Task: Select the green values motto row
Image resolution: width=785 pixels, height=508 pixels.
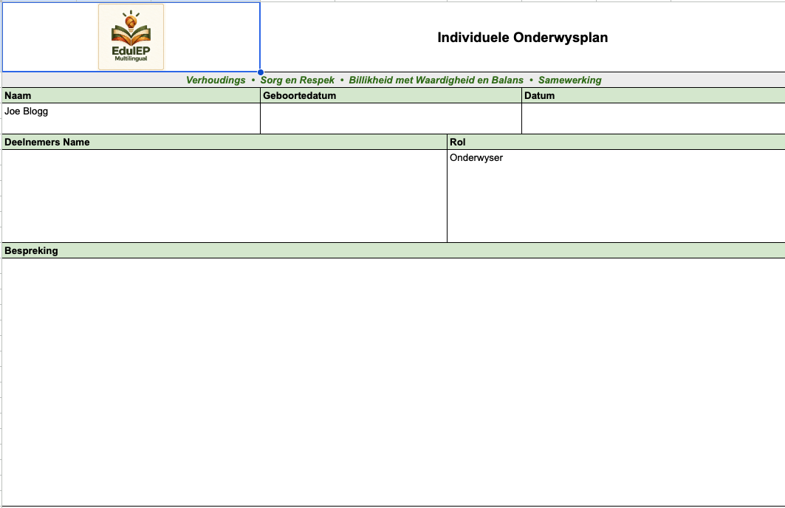Action: 394,80
